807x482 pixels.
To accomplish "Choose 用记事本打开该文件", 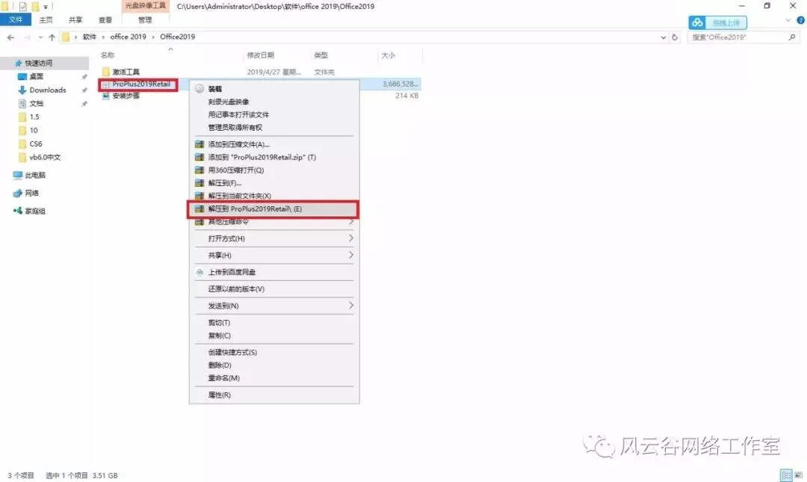I will click(238, 115).
